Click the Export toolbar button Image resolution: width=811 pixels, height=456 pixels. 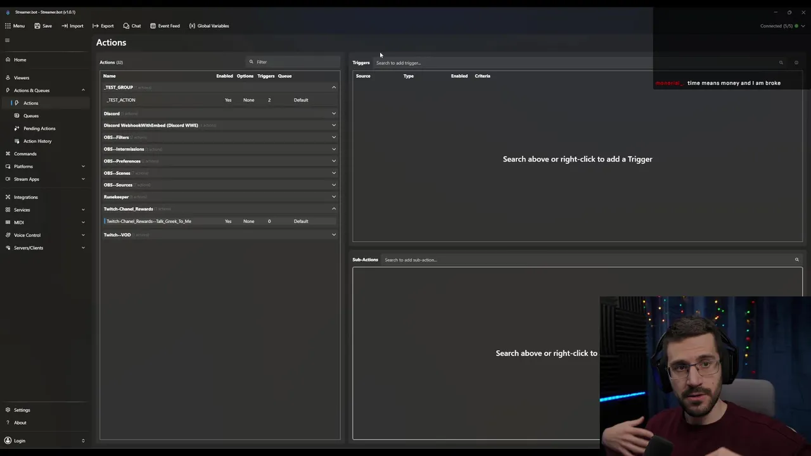coord(103,26)
